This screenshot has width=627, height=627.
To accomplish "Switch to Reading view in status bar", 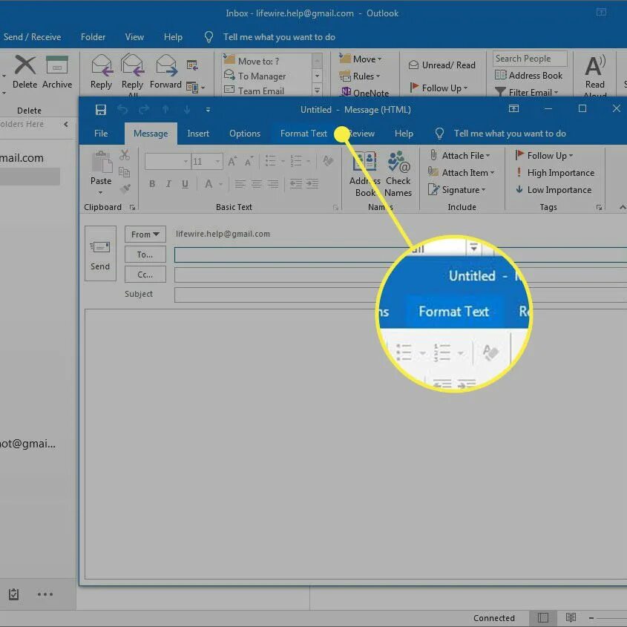I will click(x=571, y=618).
